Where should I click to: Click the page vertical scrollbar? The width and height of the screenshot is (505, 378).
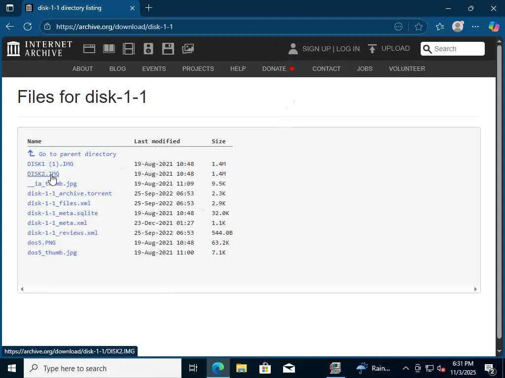pyautogui.click(x=500, y=193)
